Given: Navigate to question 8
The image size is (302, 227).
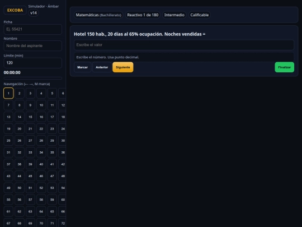Looking at the screenshot, I should (20, 105).
